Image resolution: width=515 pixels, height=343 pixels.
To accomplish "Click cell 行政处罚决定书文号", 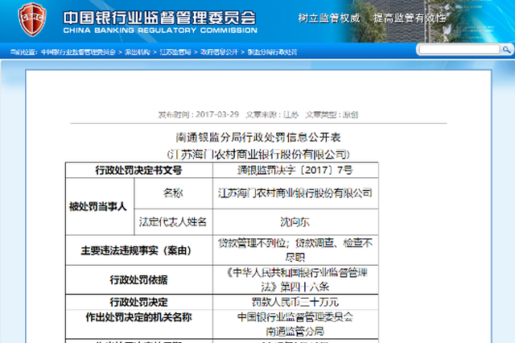I will 139,170.
